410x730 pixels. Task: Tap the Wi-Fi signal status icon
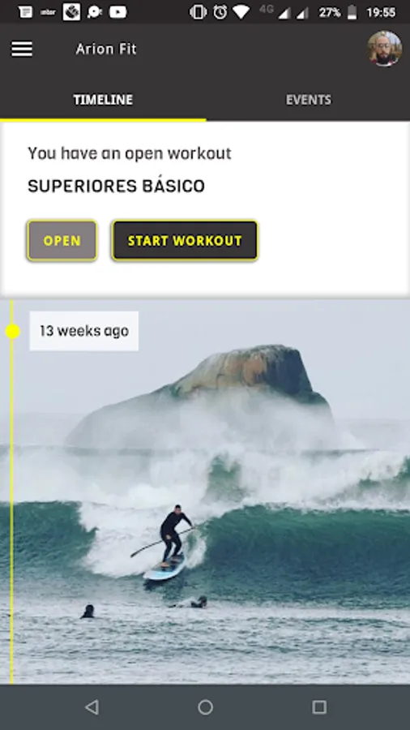[241, 12]
